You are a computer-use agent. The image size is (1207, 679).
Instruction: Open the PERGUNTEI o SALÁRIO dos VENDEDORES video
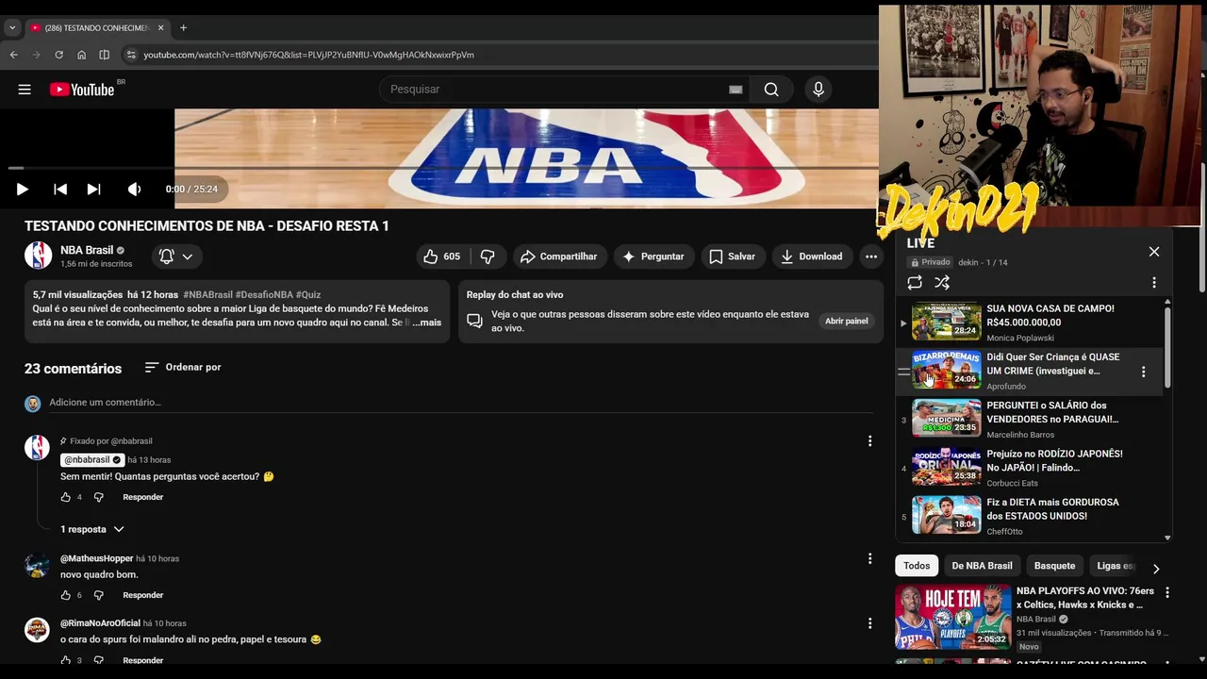1030,420
